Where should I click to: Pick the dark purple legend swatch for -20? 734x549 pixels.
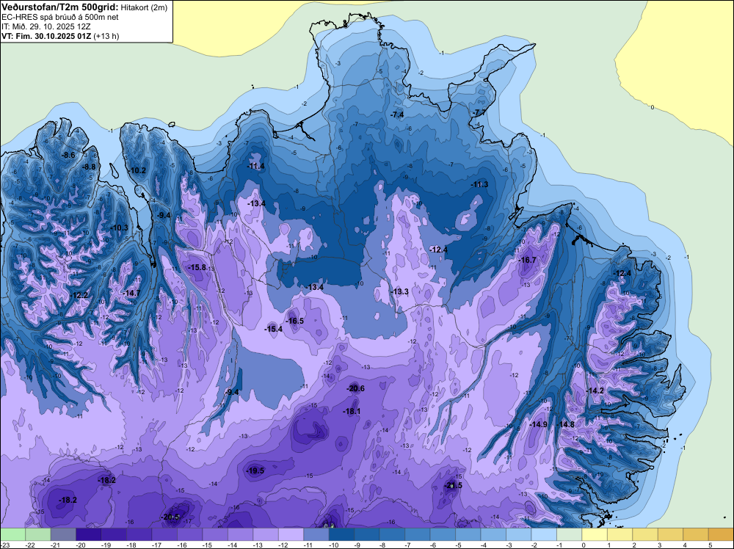pos(89,534)
